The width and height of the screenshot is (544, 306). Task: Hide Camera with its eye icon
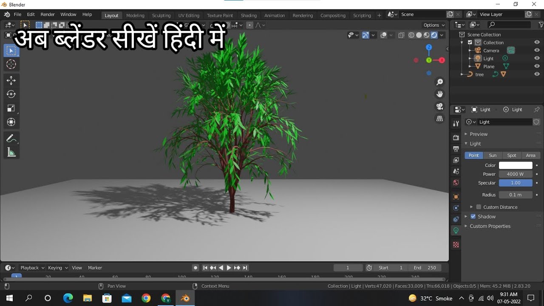(x=537, y=50)
